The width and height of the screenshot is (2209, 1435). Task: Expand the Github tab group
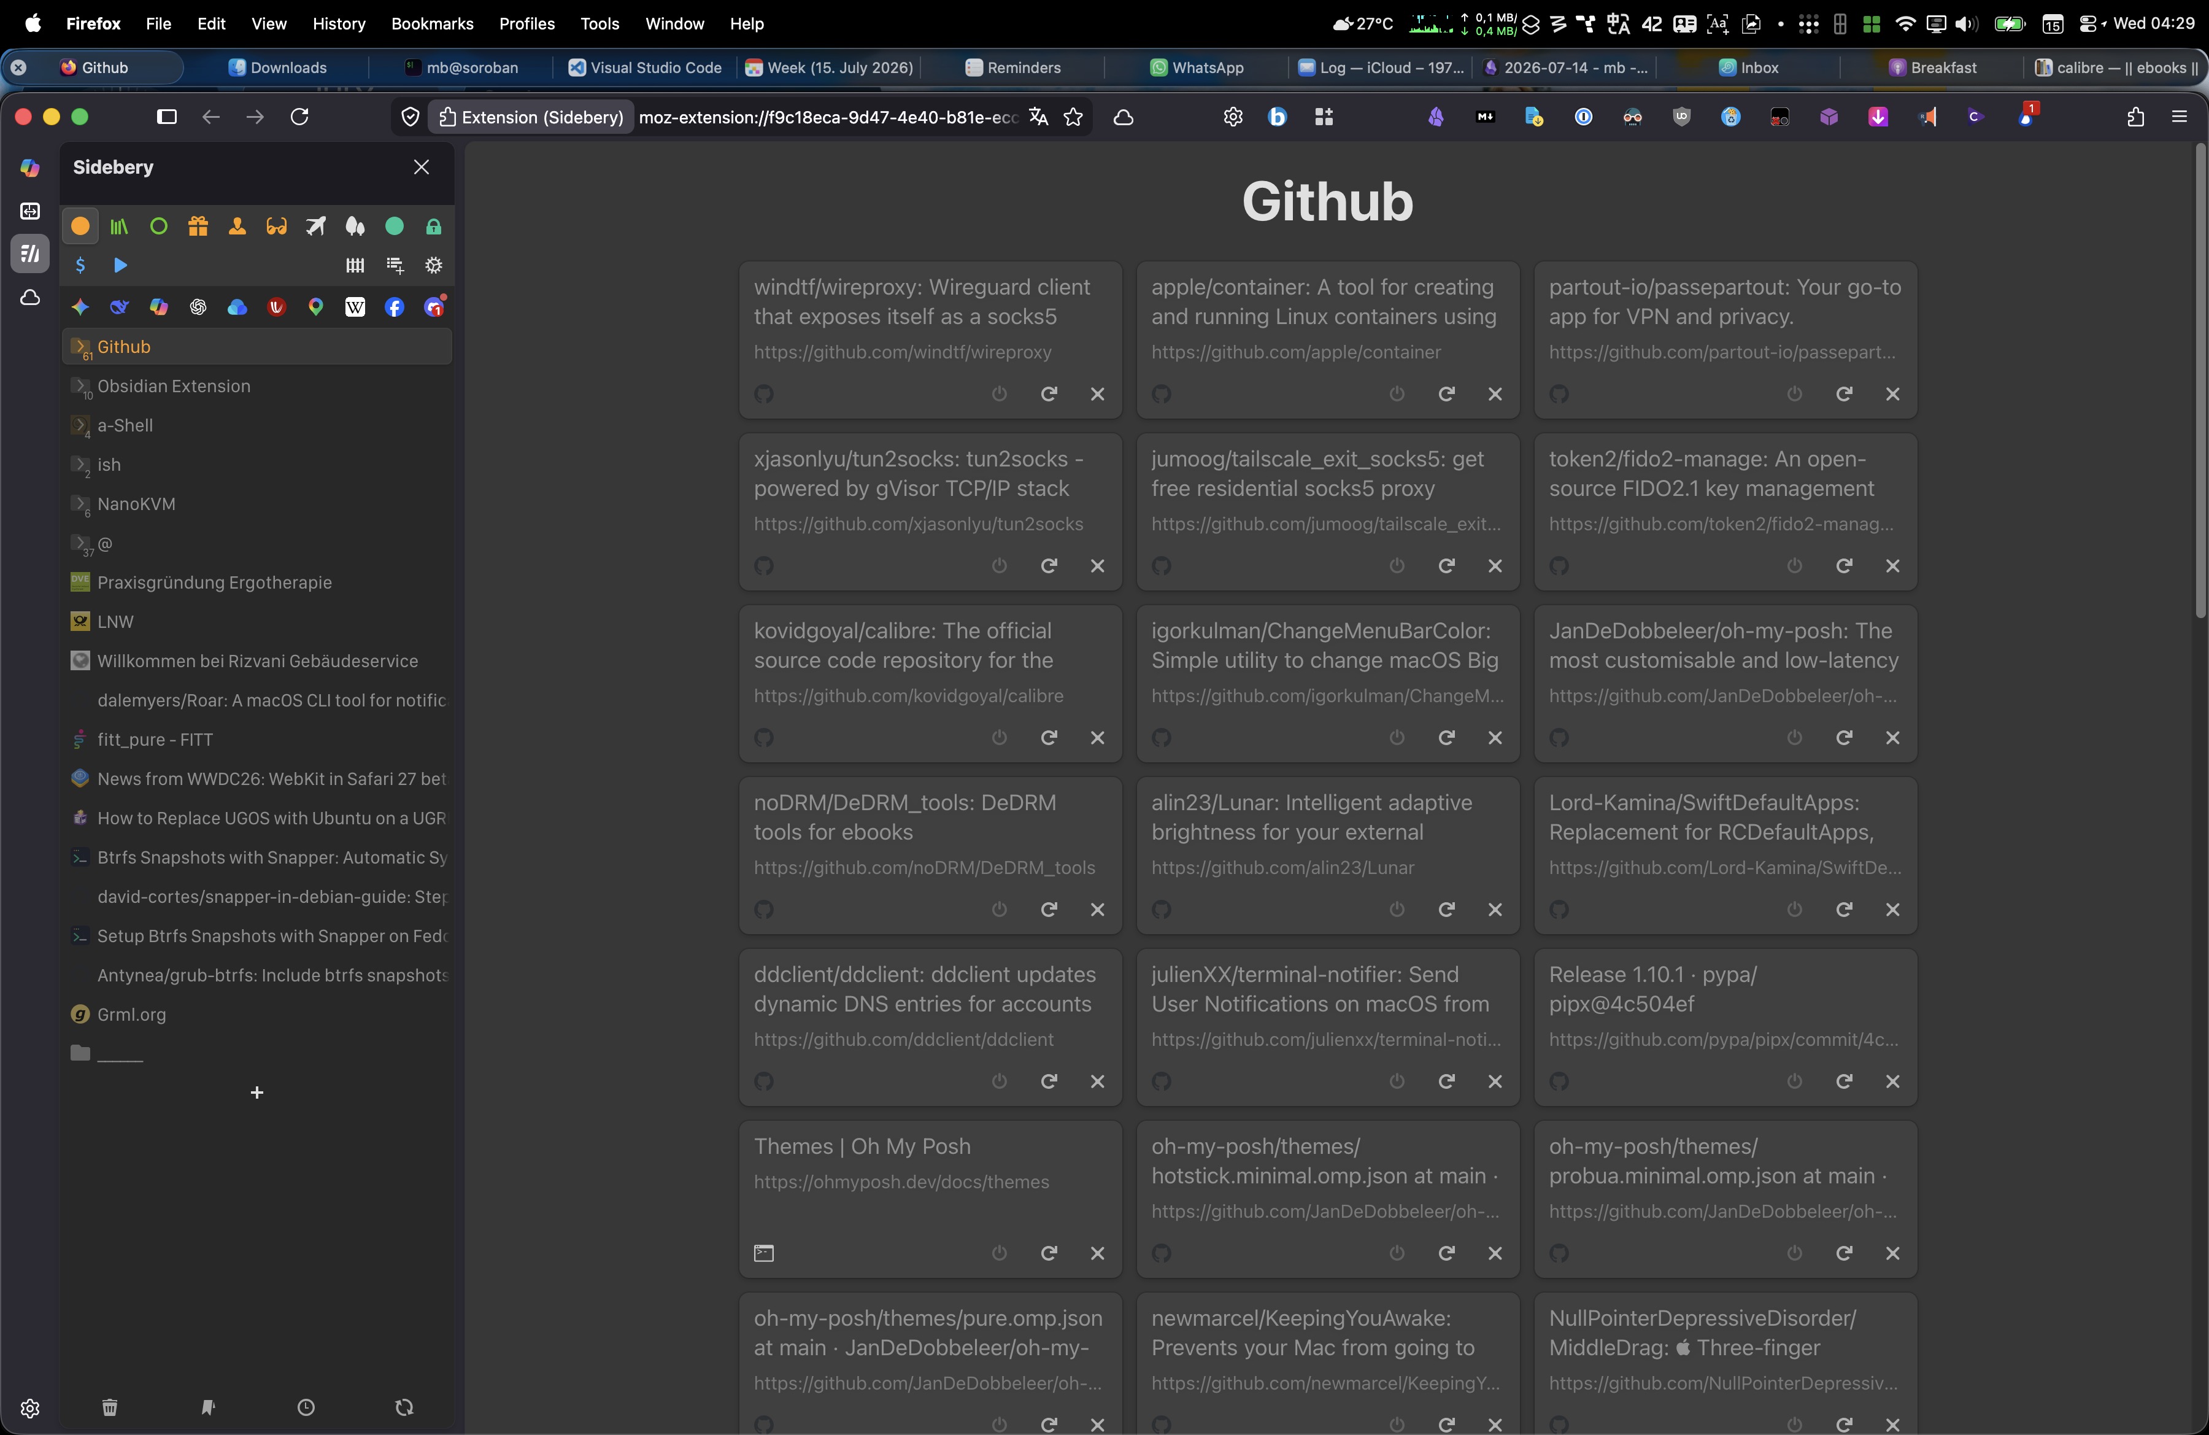tap(81, 346)
